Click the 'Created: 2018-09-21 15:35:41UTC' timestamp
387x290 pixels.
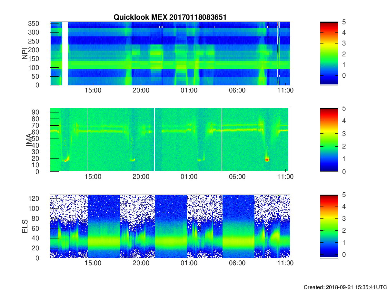pyautogui.click(x=345, y=287)
